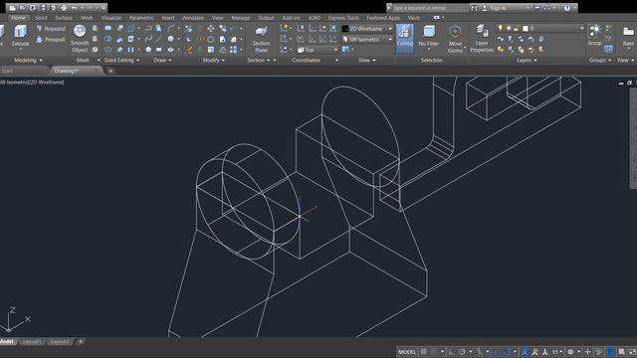Click the viewport SW Isometric 2D Wireframe label
This screenshot has width=637, height=358.
[x=32, y=82]
